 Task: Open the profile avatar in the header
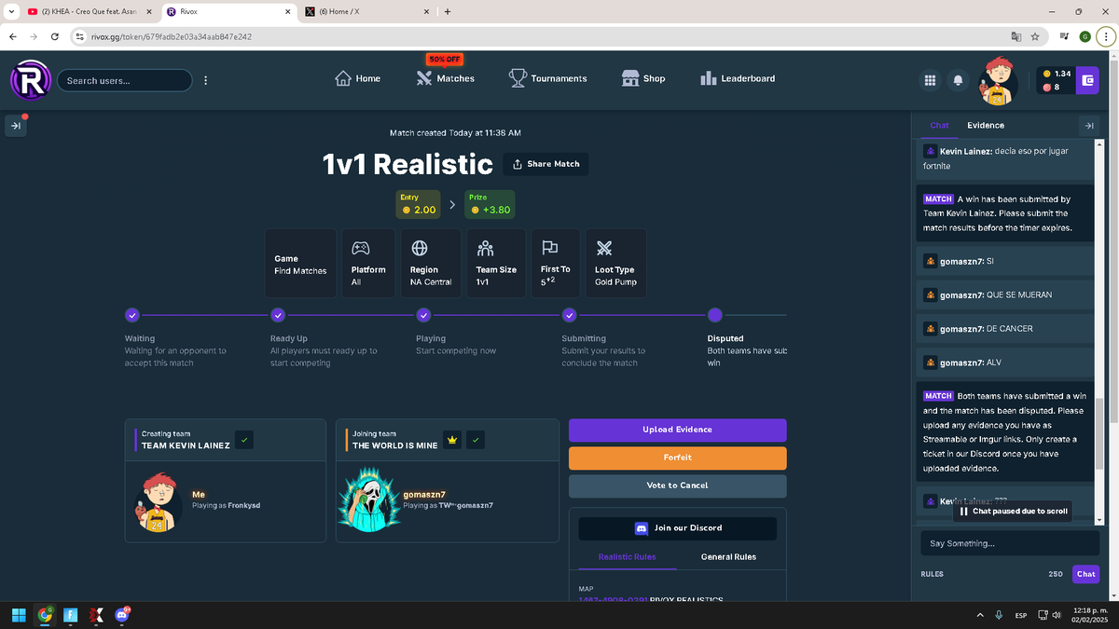coord(997,80)
